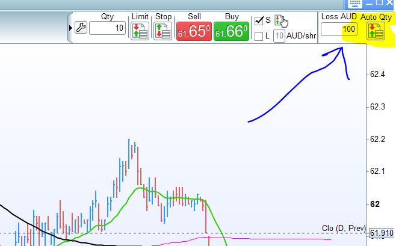Viewport: 396px width, 246px height.
Task: Click the Limit order icon
Action: coord(140,31)
